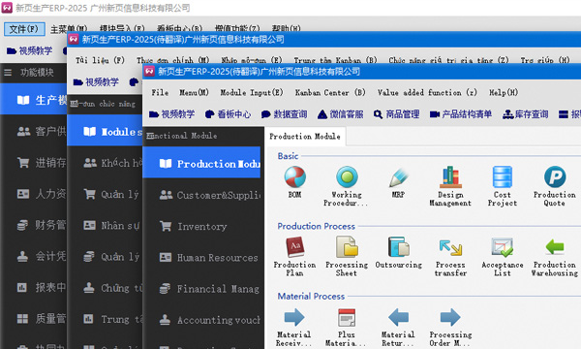Select Production Module in sidebar

[201, 164]
